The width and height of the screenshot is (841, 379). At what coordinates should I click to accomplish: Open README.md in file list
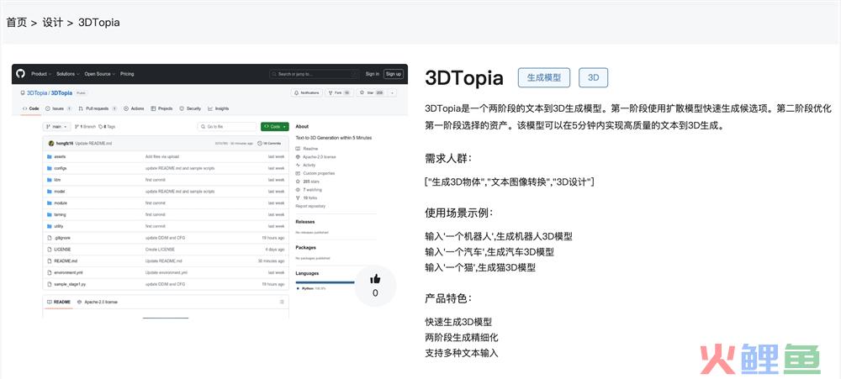pos(66,261)
